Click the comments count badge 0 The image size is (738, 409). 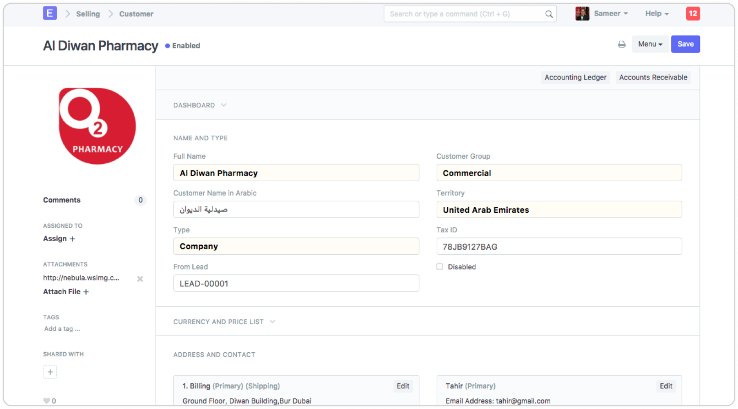click(141, 200)
